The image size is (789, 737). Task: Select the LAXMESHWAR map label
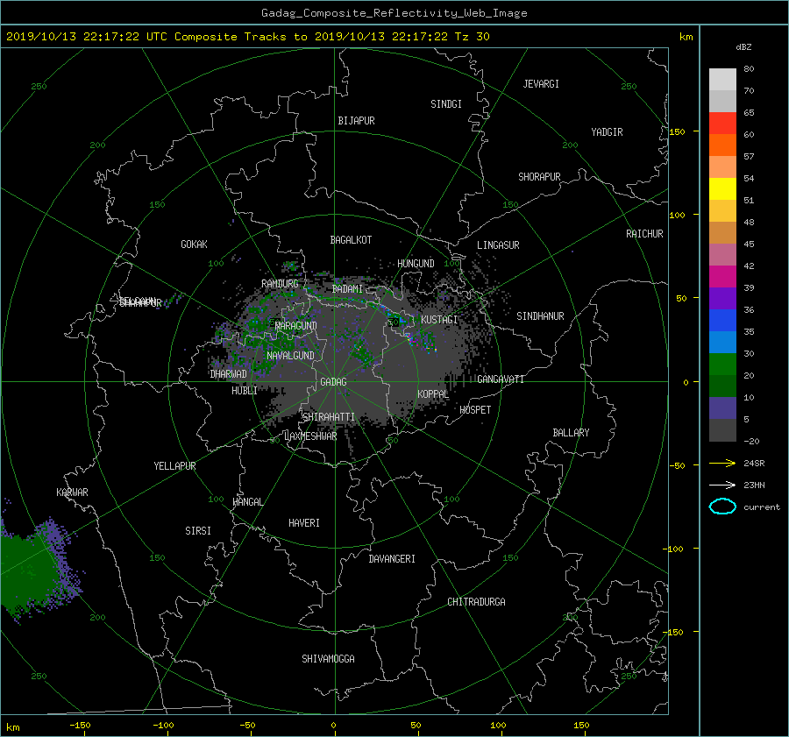[x=310, y=436]
